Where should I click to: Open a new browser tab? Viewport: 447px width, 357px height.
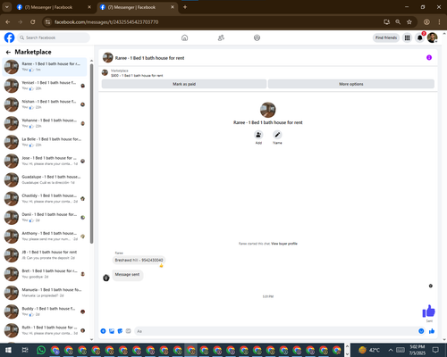point(185,7)
